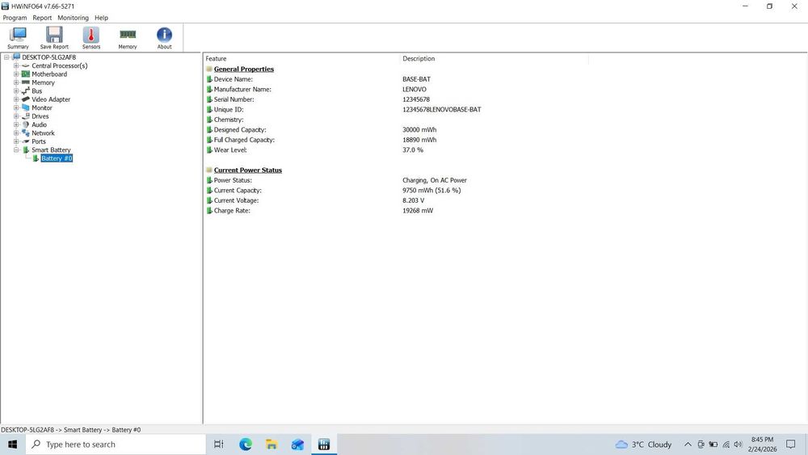Open the Windows Start button
808x455 pixels.
click(13, 444)
